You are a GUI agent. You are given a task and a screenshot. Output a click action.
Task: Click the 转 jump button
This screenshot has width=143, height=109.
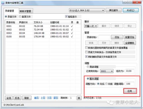click(79, 98)
